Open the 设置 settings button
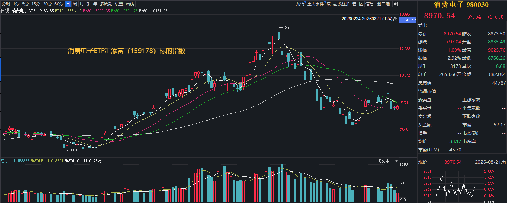 119,4
